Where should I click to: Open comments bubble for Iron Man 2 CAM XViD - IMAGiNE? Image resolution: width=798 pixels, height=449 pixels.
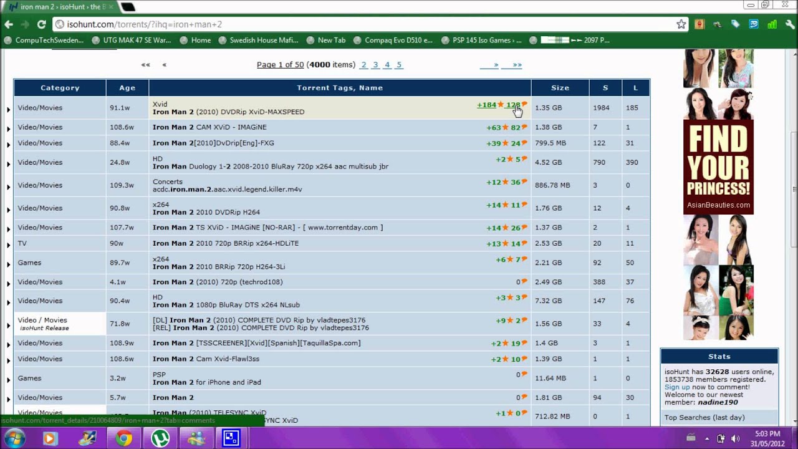click(x=524, y=127)
